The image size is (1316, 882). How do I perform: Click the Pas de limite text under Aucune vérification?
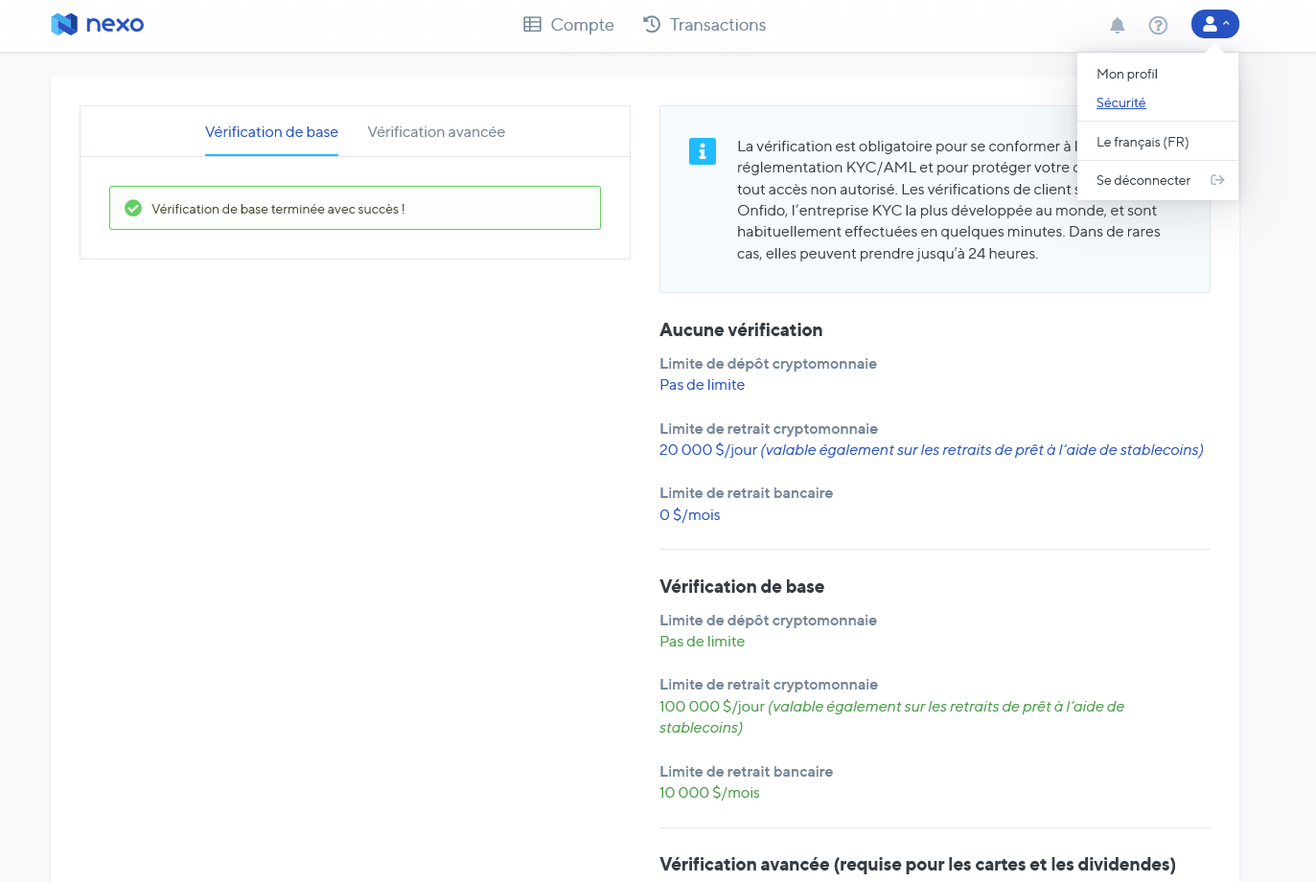[701, 384]
